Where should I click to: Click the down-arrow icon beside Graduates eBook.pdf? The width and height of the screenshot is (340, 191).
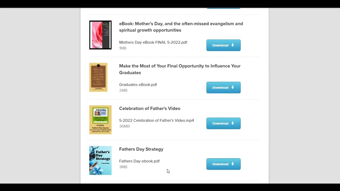pos(232,87)
